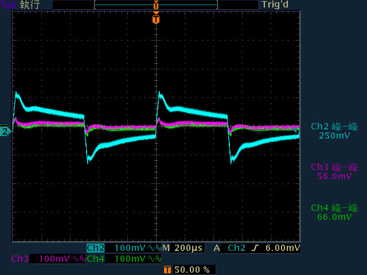367x275 pixels.
Task: Click the Tek logo at top left
Action: click(9, 5)
